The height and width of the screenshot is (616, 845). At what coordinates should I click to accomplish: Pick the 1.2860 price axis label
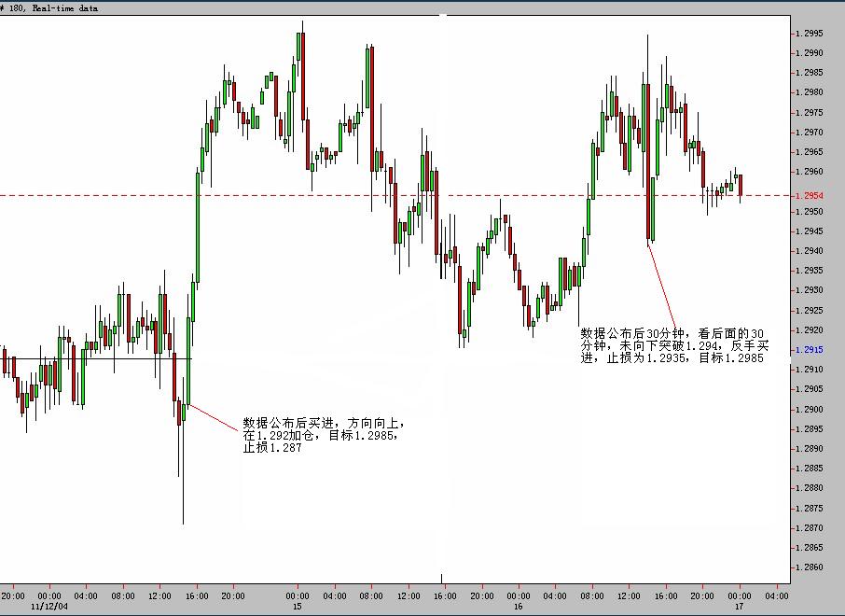pyautogui.click(x=810, y=567)
